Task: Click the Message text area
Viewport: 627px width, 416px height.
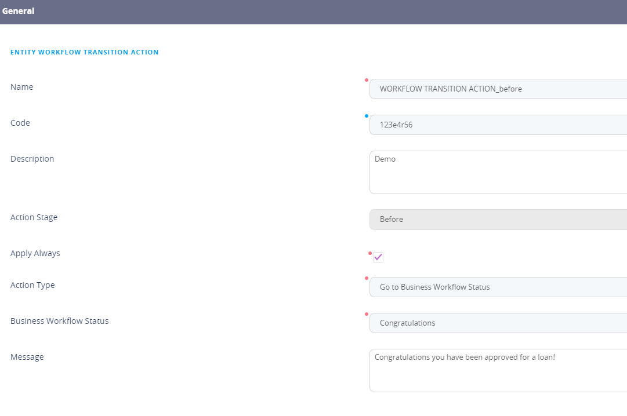Action: pos(498,370)
